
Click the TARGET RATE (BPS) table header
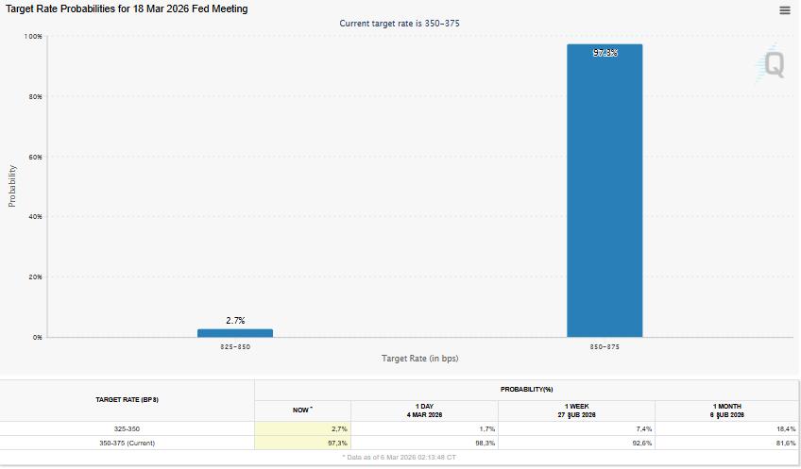128,400
